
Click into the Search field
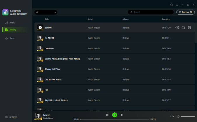(151, 12)
